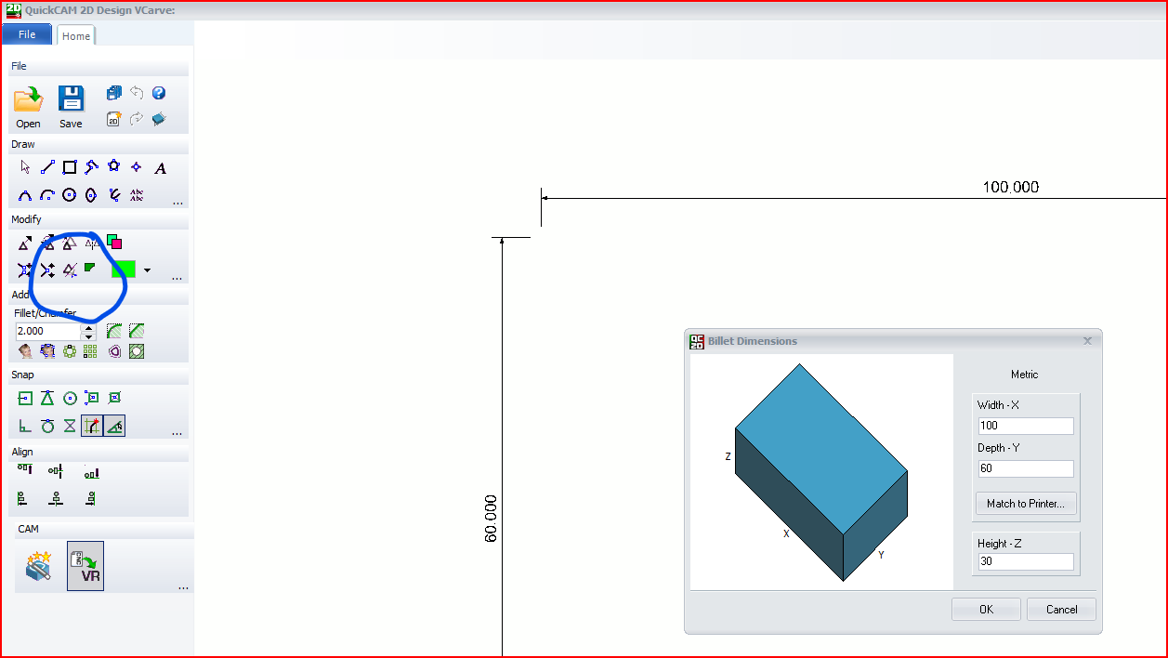Viewport: 1168px width, 658px height.
Task: Open the File menu tab
Action: [x=27, y=34]
